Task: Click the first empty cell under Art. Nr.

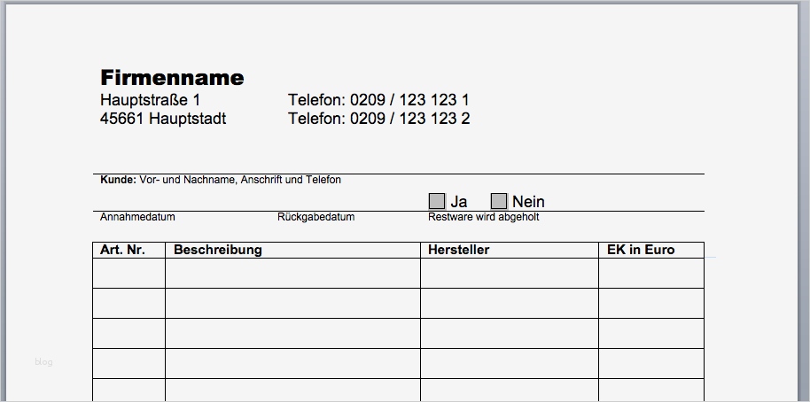Action: coord(129,273)
